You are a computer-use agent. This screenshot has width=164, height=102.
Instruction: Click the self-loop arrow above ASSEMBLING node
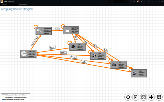[36, 27]
